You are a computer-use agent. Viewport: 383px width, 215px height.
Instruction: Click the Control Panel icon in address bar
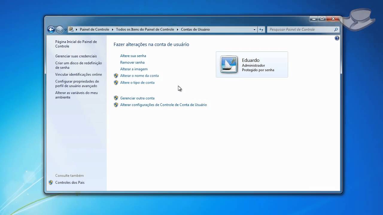[x=71, y=29]
